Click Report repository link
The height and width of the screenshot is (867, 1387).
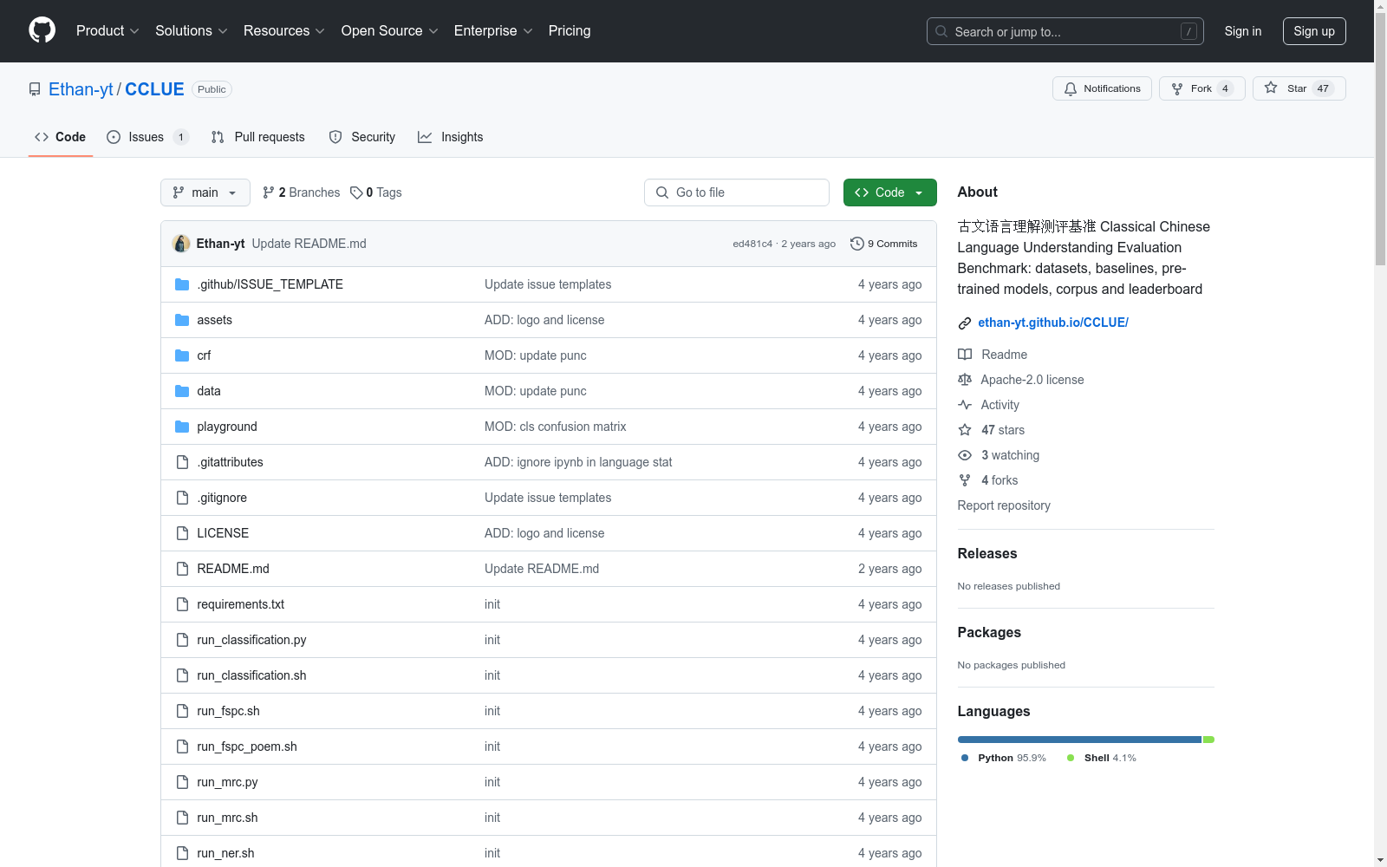[x=1004, y=505]
